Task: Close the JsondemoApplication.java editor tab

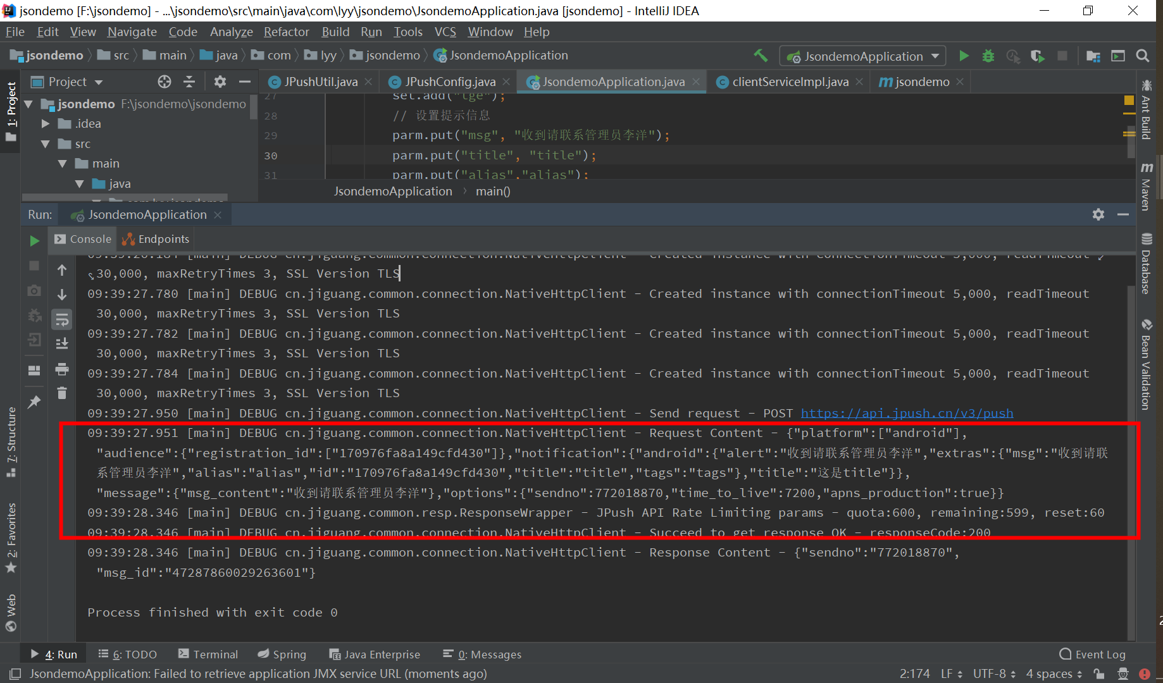Action: click(696, 82)
